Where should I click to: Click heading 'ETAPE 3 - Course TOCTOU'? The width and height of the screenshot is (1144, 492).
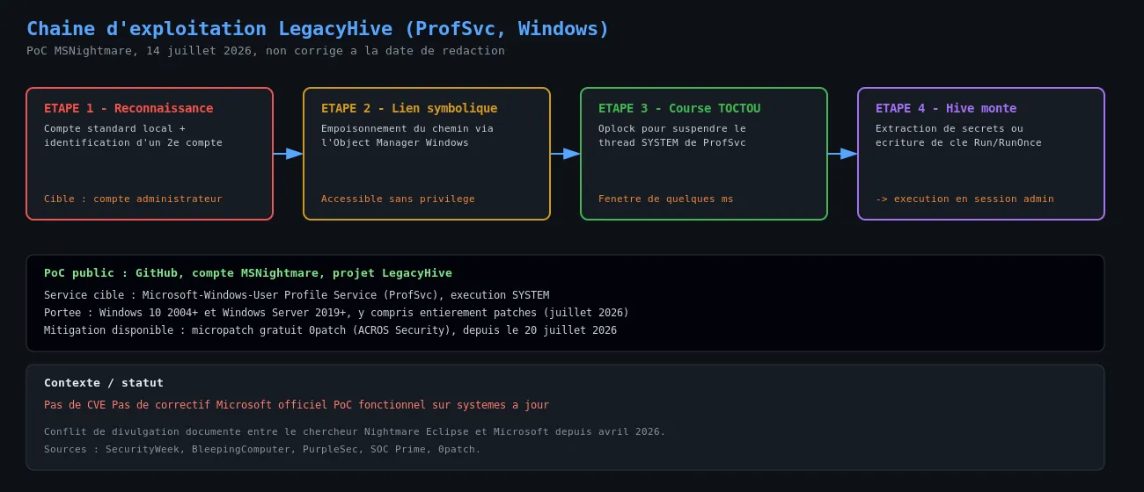tap(679, 108)
